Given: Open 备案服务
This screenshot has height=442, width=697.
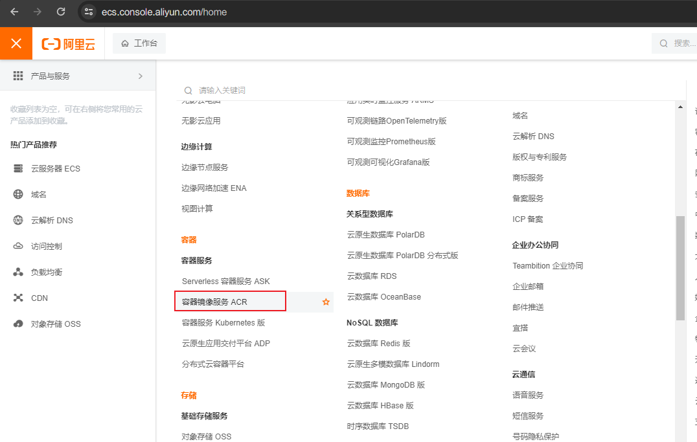Looking at the screenshot, I should pos(528,199).
